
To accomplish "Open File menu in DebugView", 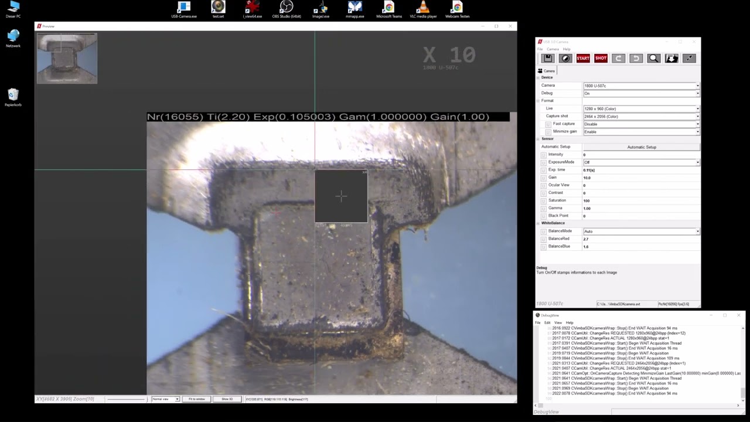I will 537,323.
